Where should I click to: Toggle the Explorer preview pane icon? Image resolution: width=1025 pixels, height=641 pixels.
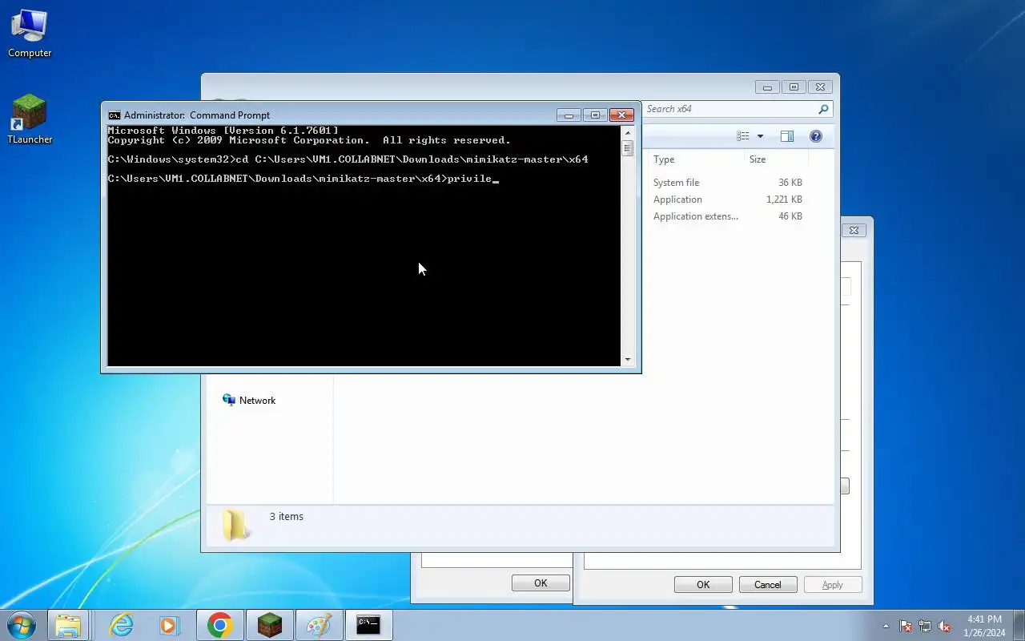pyautogui.click(x=787, y=136)
